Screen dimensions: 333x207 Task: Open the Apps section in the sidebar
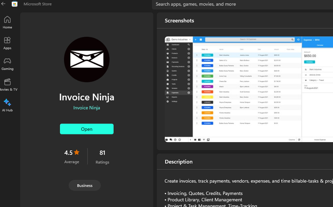tap(7, 43)
